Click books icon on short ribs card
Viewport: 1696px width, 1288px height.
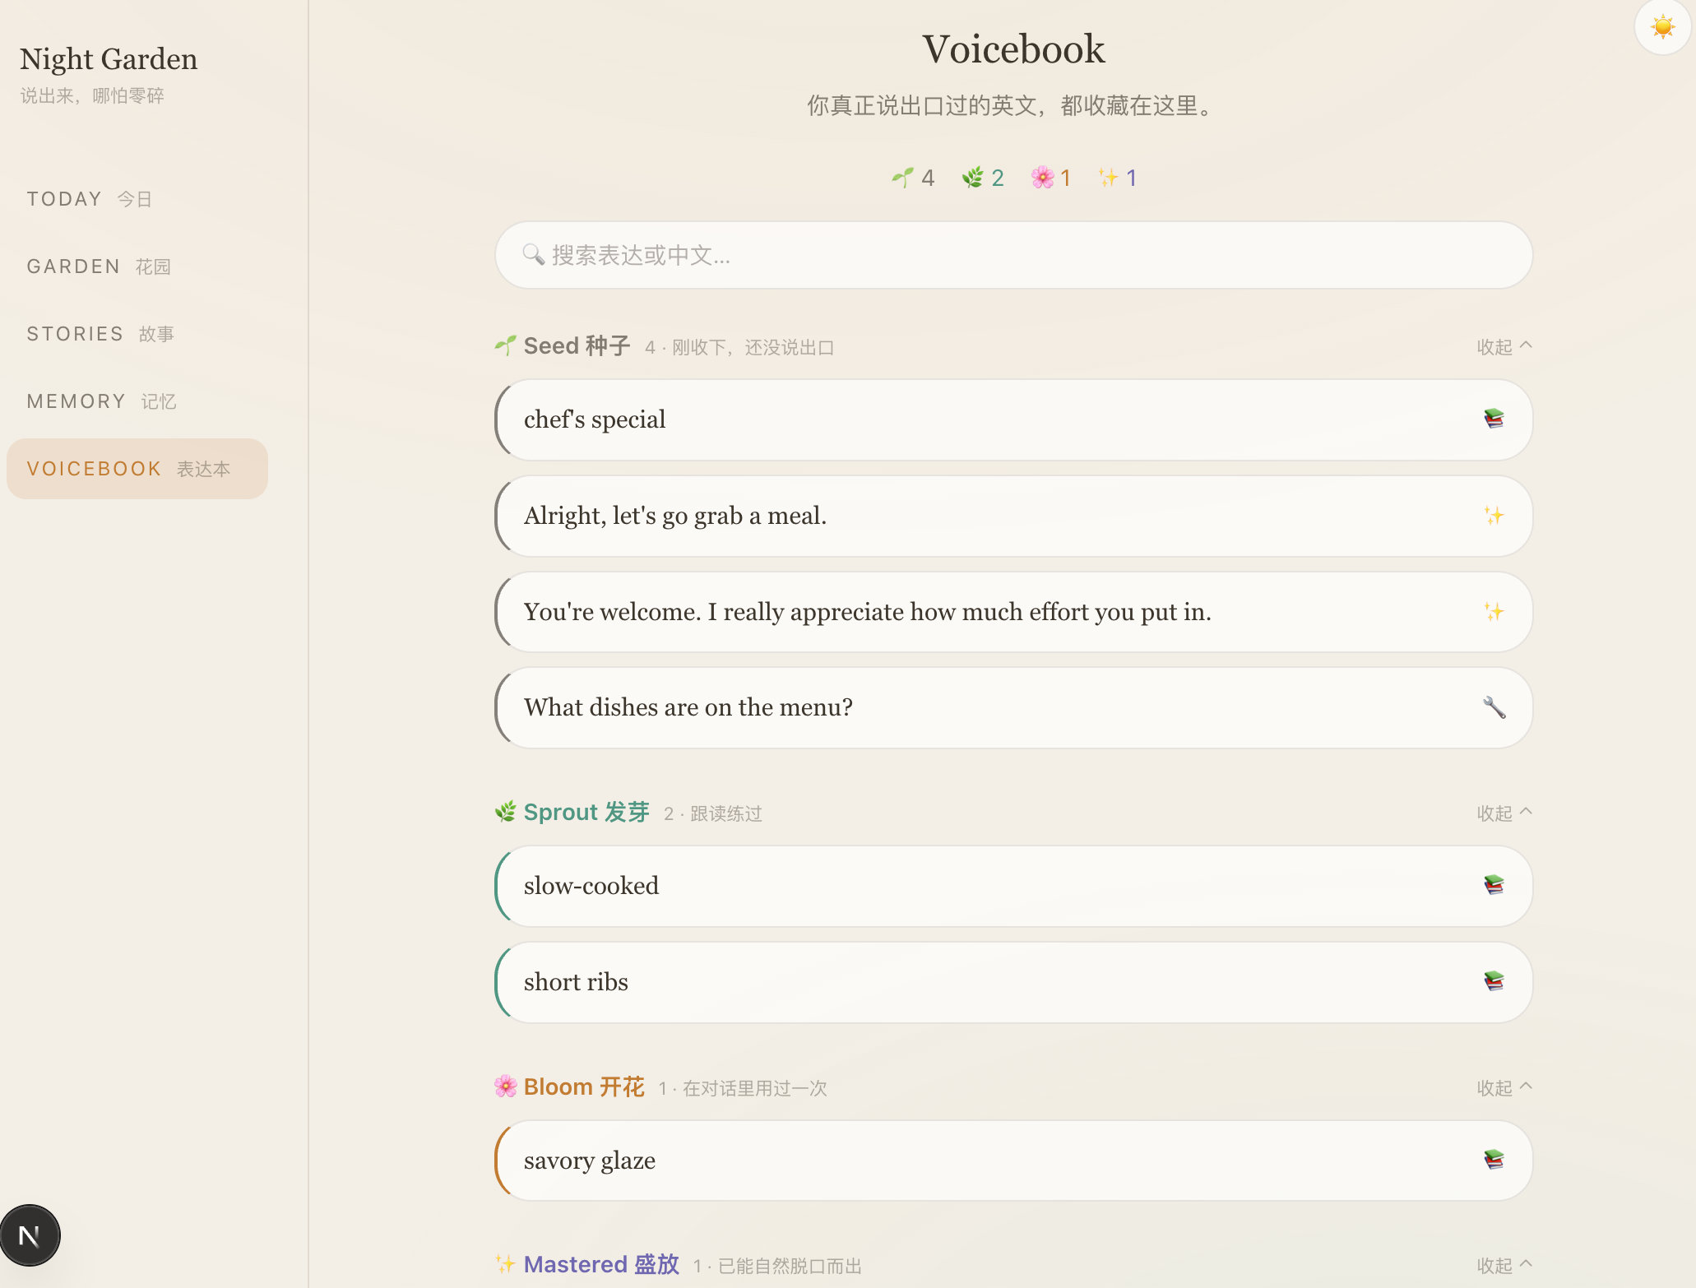point(1494,982)
